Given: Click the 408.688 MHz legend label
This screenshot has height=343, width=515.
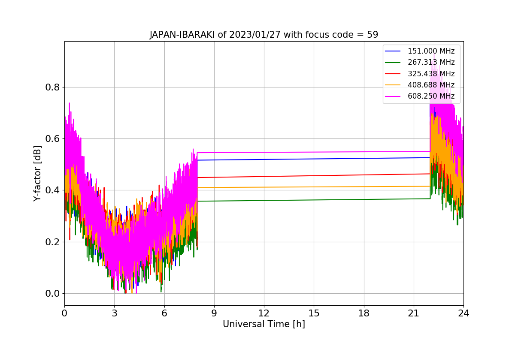Looking at the screenshot, I should (x=431, y=85).
